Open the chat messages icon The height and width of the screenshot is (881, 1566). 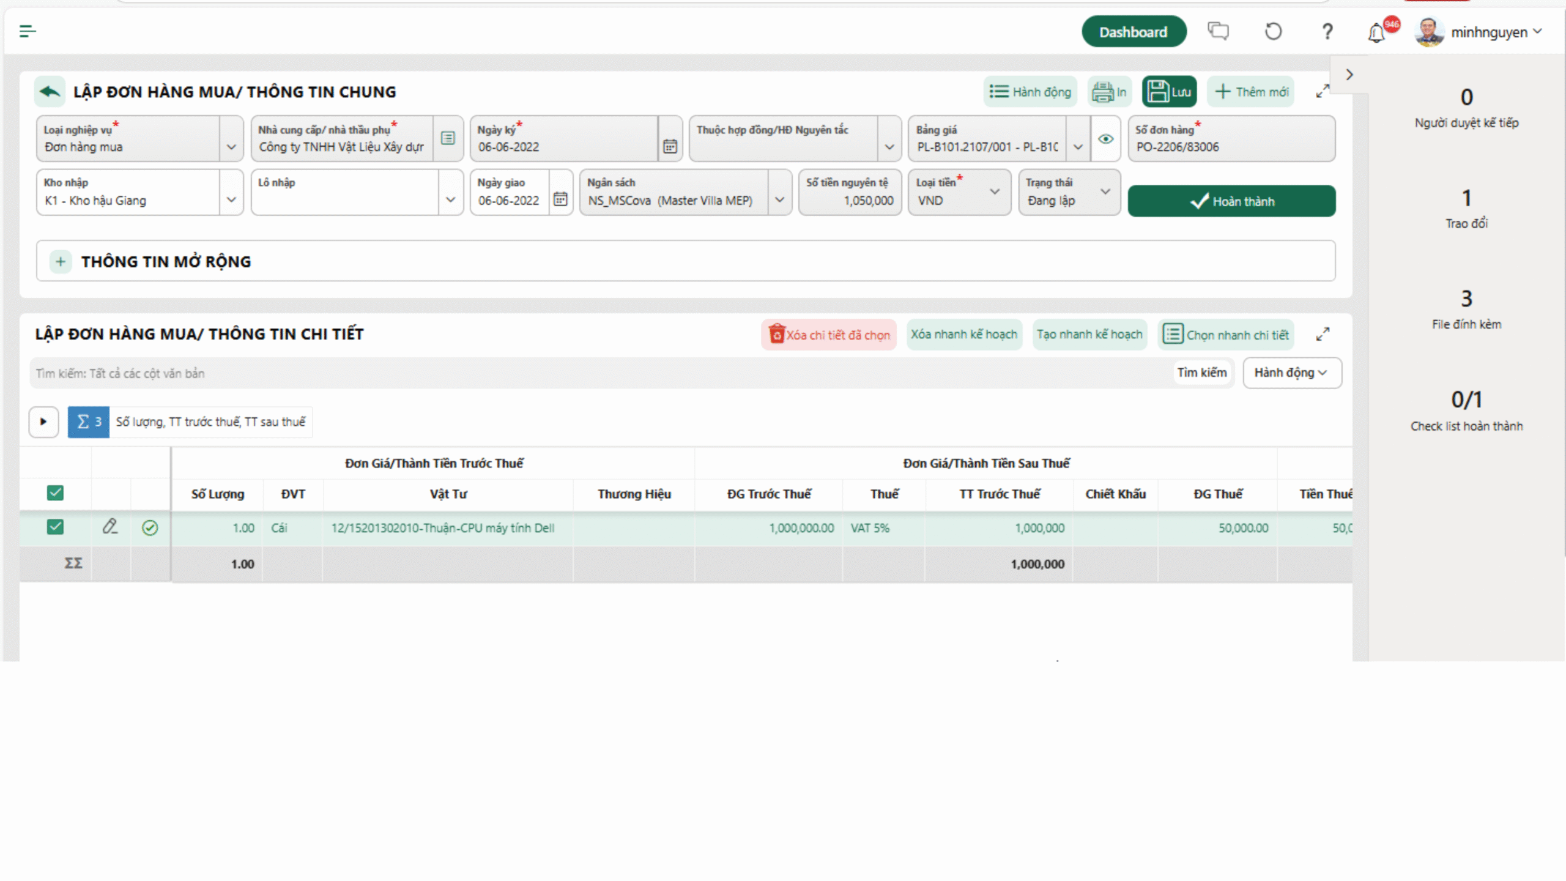point(1217,31)
